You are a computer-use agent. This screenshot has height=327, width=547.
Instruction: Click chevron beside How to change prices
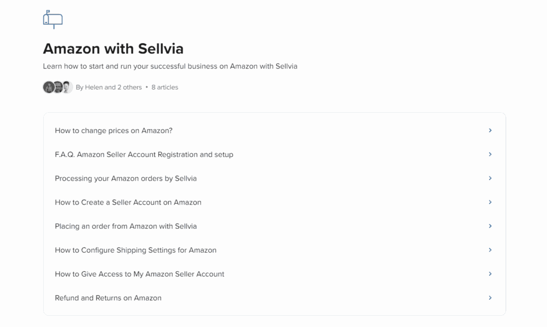pyautogui.click(x=490, y=130)
